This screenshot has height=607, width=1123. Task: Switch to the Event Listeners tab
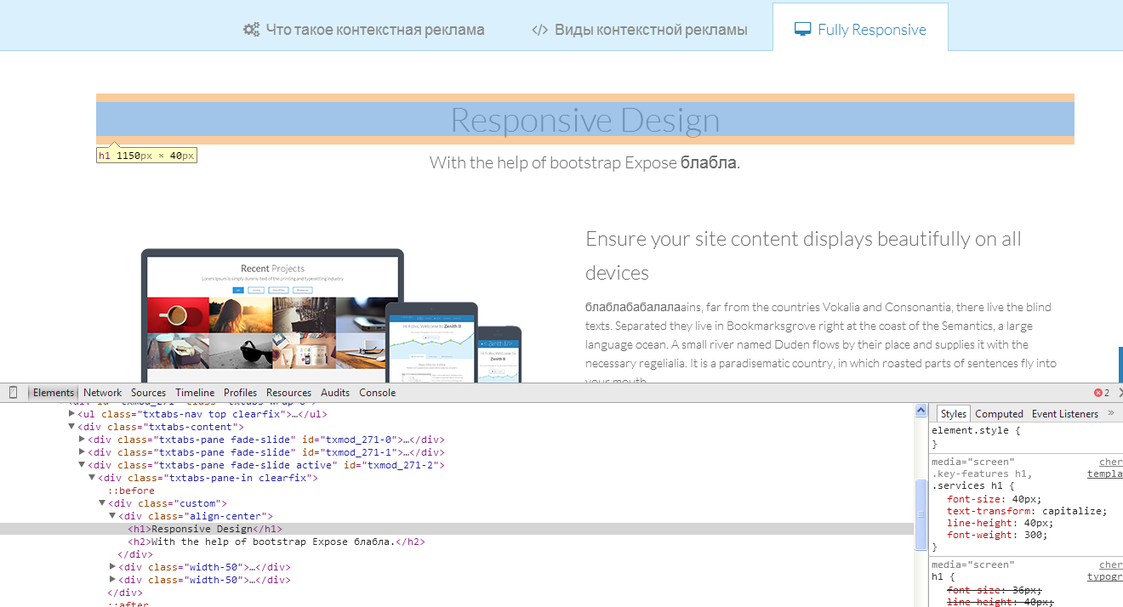click(1064, 414)
